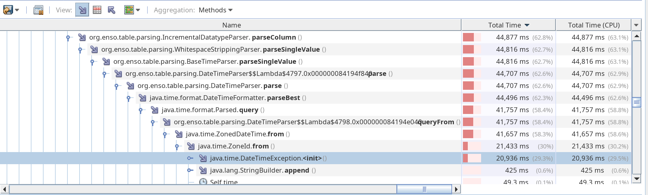
Task: Toggle the table view button in View group
Action: click(97, 10)
